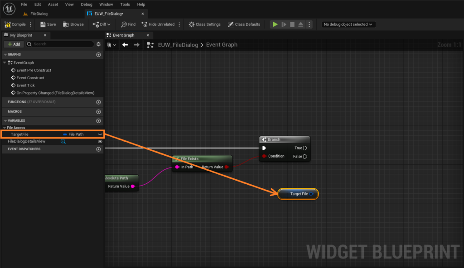
Task: Open Class Settings
Action: 204,24
